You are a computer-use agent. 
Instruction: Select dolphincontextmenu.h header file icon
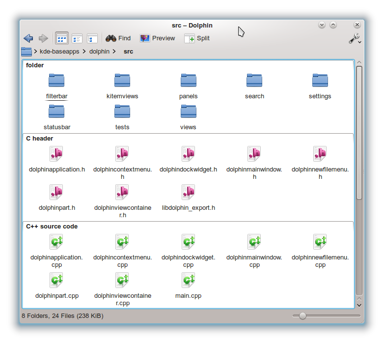(x=122, y=154)
